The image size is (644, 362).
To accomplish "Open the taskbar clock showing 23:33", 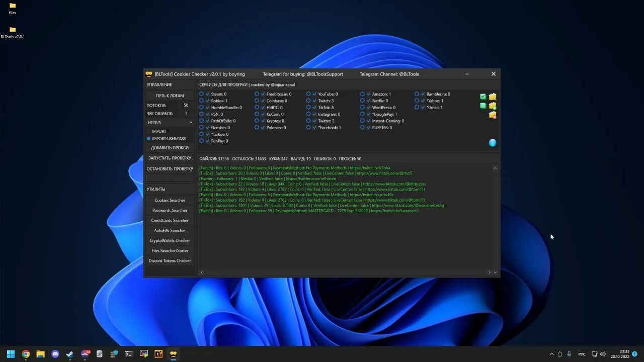I will [x=620, y=354].
